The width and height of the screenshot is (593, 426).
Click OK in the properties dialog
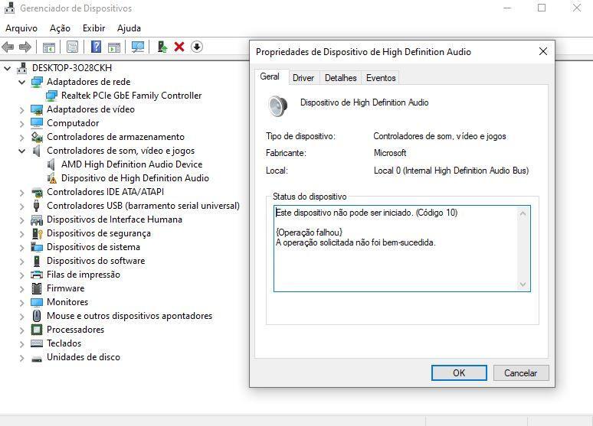click(x=459, y=373)
